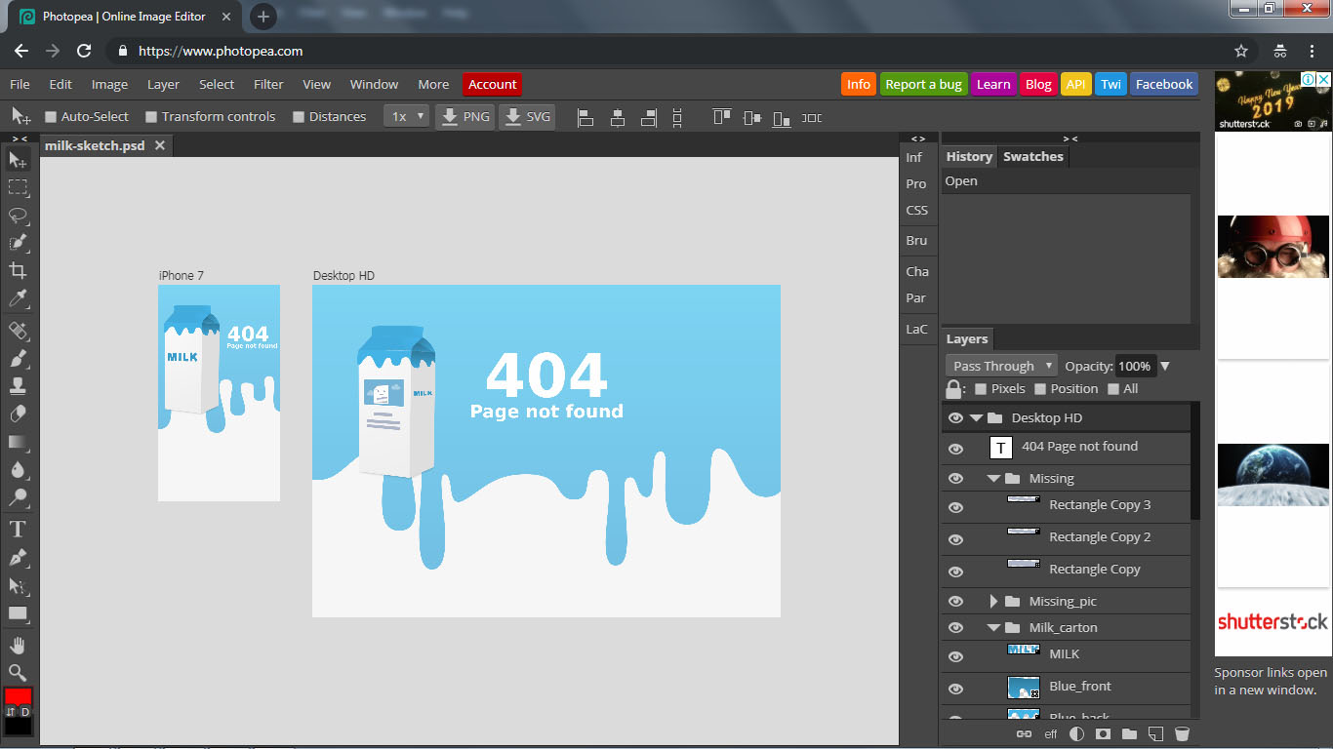Open the 1x export scale dropdown
The height and width of the screenshot is (749, 1333).
407,116
